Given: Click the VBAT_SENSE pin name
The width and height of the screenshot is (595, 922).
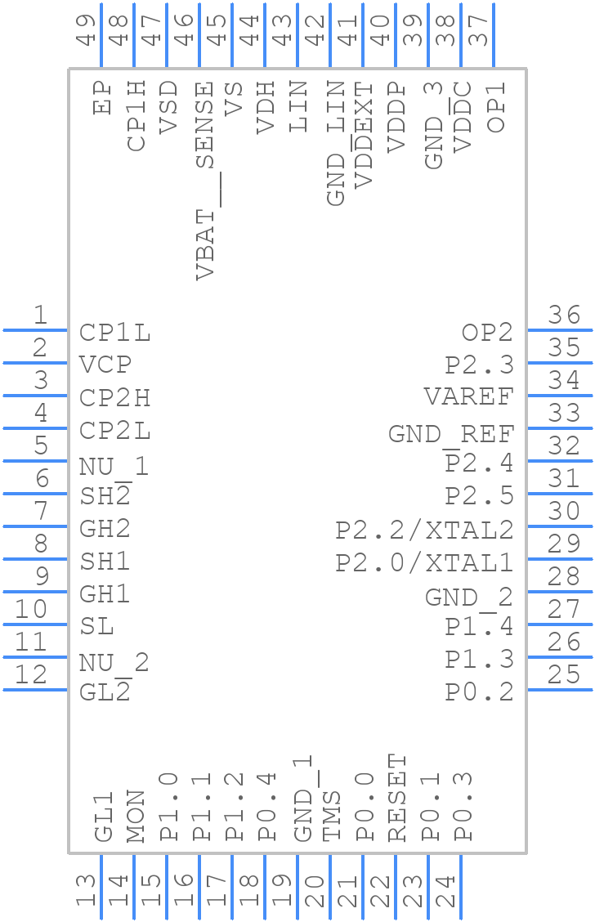Looking at the screenshot, I should point(207,181).
